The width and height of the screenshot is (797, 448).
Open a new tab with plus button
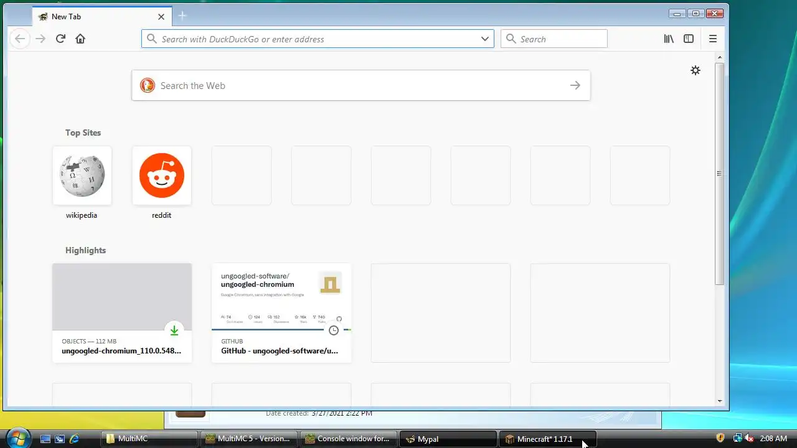[182, 16]
